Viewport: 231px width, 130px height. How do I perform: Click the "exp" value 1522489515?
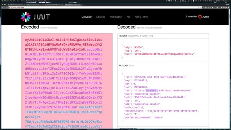point(140,81)
